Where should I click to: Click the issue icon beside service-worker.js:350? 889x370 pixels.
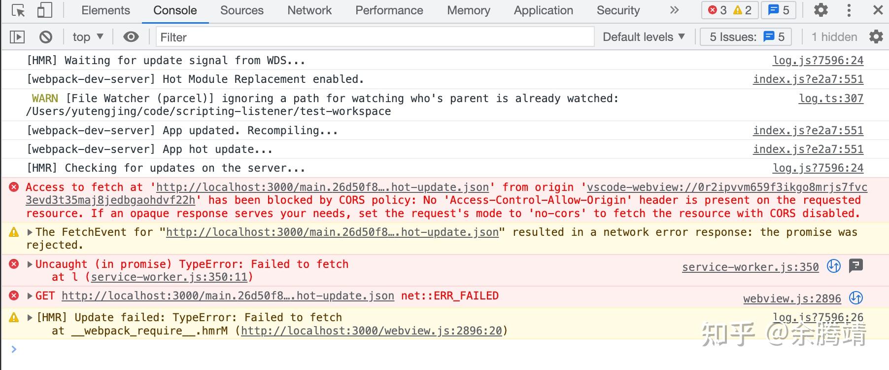856,266
